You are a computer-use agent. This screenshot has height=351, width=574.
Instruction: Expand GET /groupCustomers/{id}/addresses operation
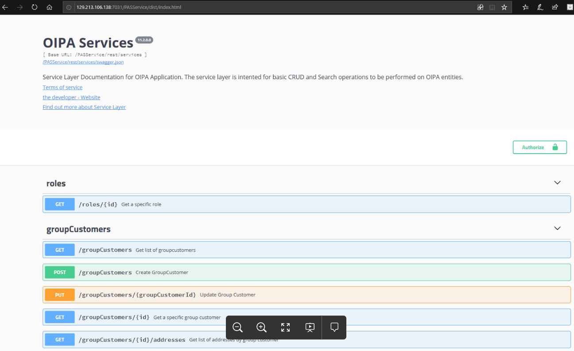pos(306,339)
